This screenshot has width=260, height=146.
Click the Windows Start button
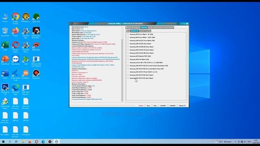pos(3,142)
